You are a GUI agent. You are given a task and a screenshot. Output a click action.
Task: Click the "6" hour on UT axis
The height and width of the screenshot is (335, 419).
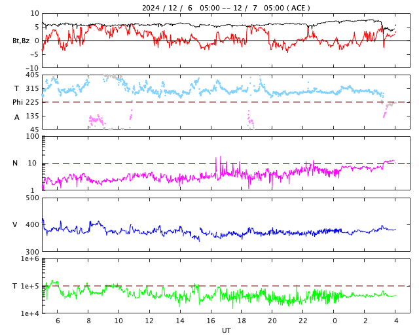[58, 321]
